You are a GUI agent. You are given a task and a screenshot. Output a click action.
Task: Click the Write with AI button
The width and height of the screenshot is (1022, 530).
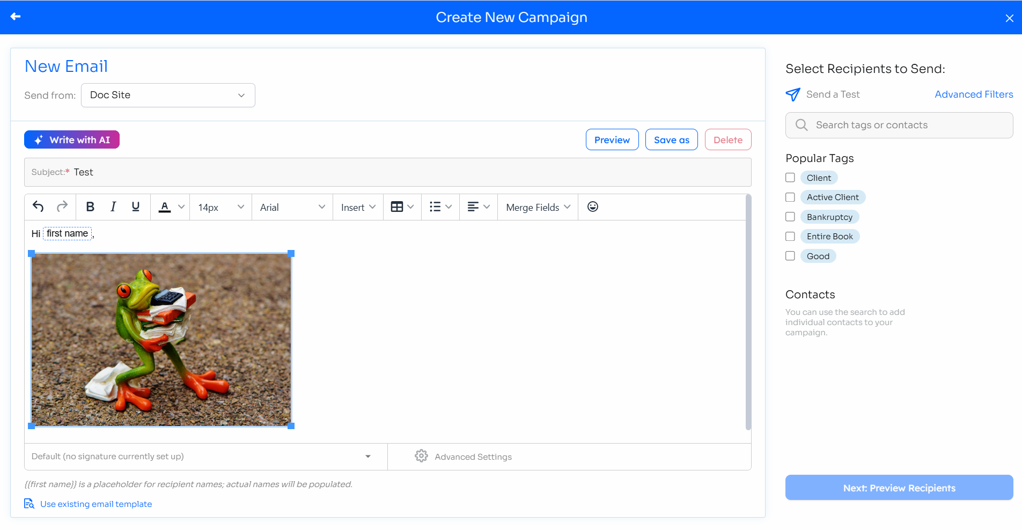(x=72, y=139)
